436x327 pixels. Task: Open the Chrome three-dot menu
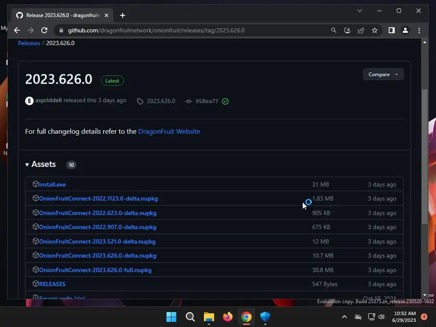[x=419, y=30]
